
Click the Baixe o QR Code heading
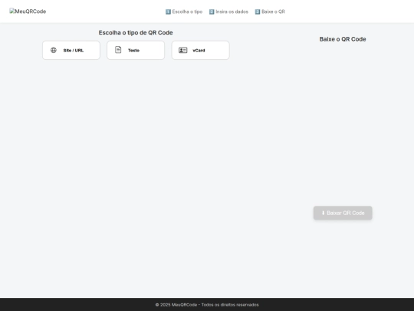coord(343,39)
